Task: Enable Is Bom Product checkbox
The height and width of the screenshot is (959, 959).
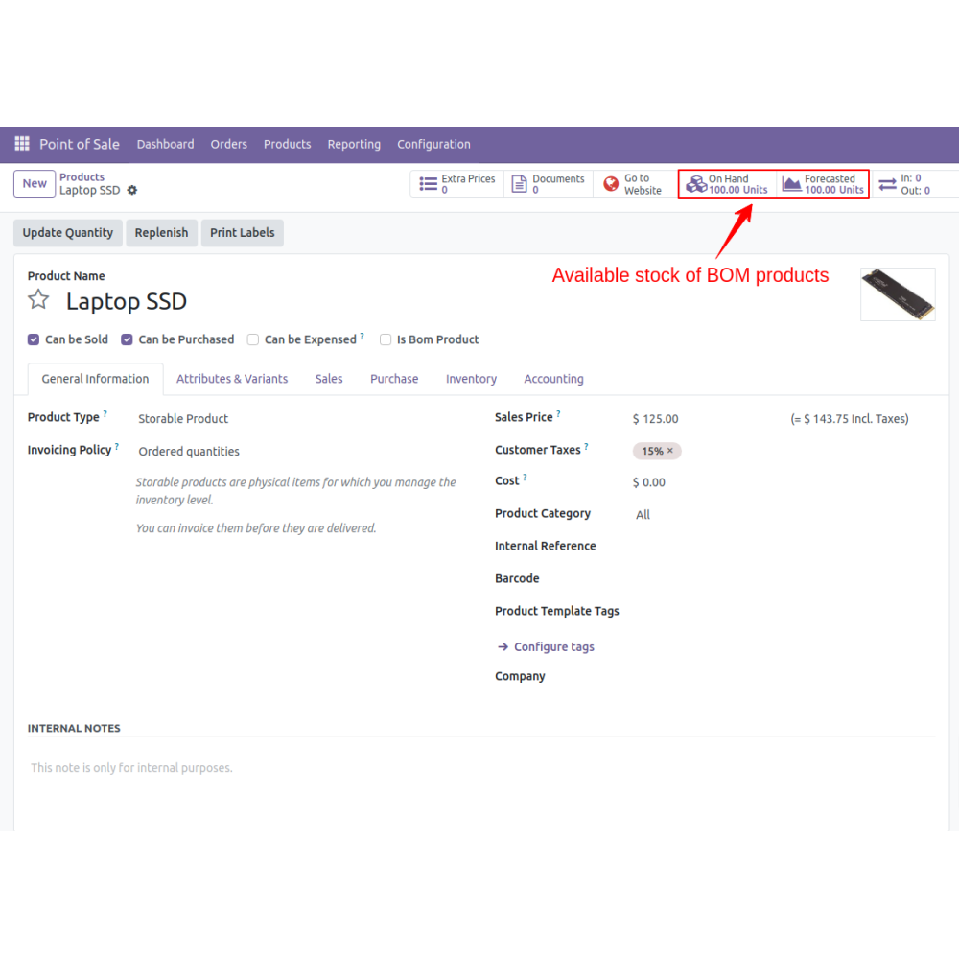Action: (x=386, y=339)
